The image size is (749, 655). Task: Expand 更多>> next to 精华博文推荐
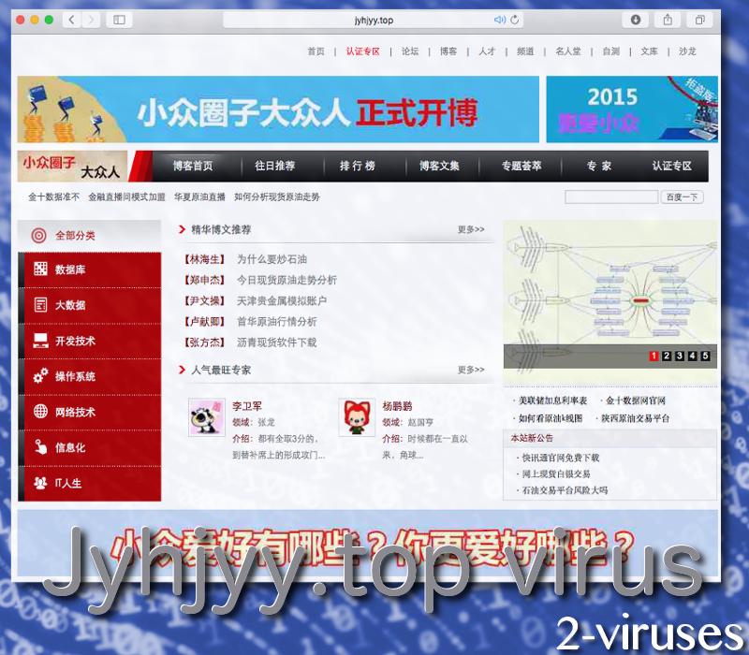click(x=471, y=229)
